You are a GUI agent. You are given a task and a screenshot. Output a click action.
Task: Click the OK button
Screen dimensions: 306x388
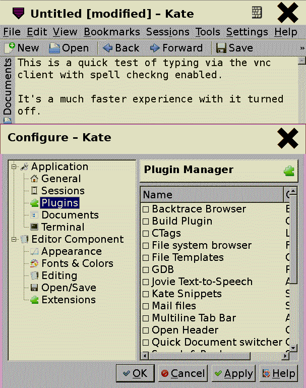(x=135, y=373)
